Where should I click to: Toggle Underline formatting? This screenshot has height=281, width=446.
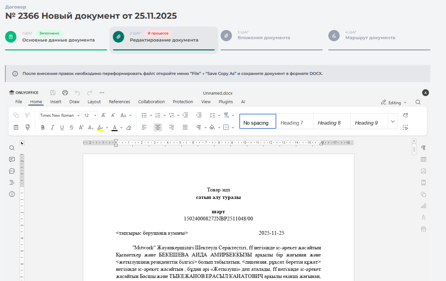coord(62,127)
